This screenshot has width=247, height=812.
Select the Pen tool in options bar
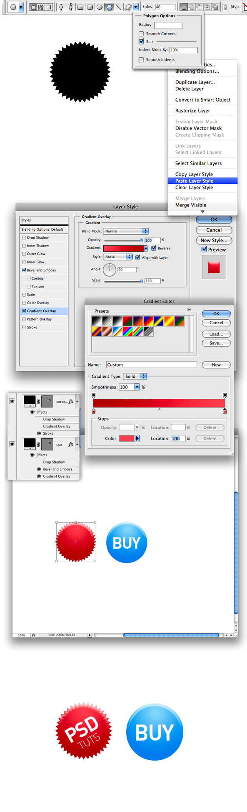click(61, 7)
